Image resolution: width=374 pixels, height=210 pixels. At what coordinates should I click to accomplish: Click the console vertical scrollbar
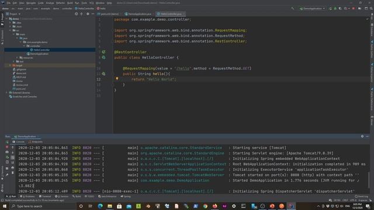pos(369,180)
